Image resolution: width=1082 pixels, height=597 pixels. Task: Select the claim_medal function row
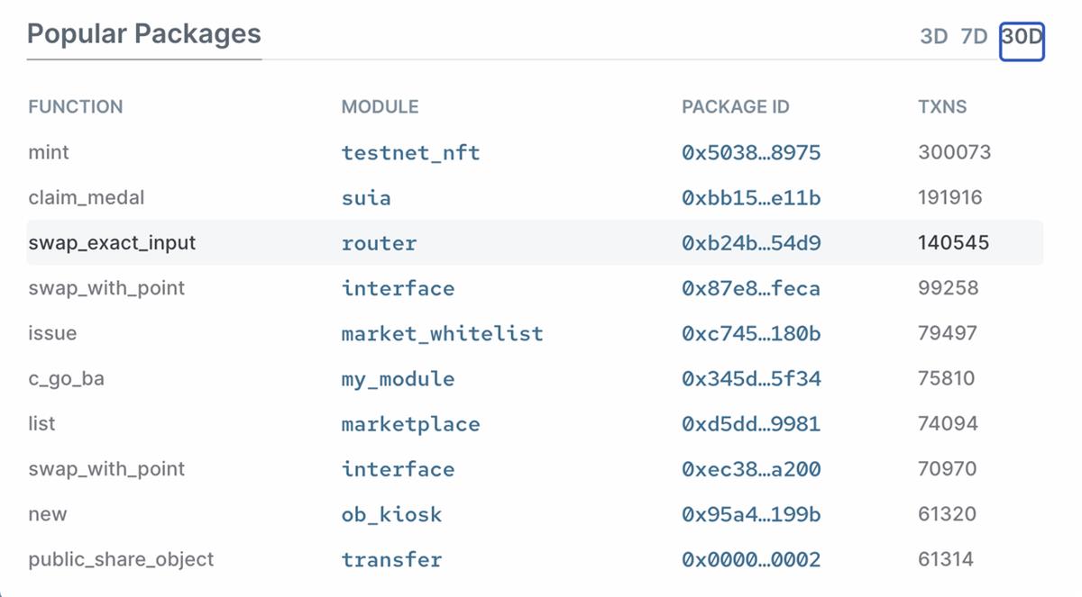[x=87, y=198]
